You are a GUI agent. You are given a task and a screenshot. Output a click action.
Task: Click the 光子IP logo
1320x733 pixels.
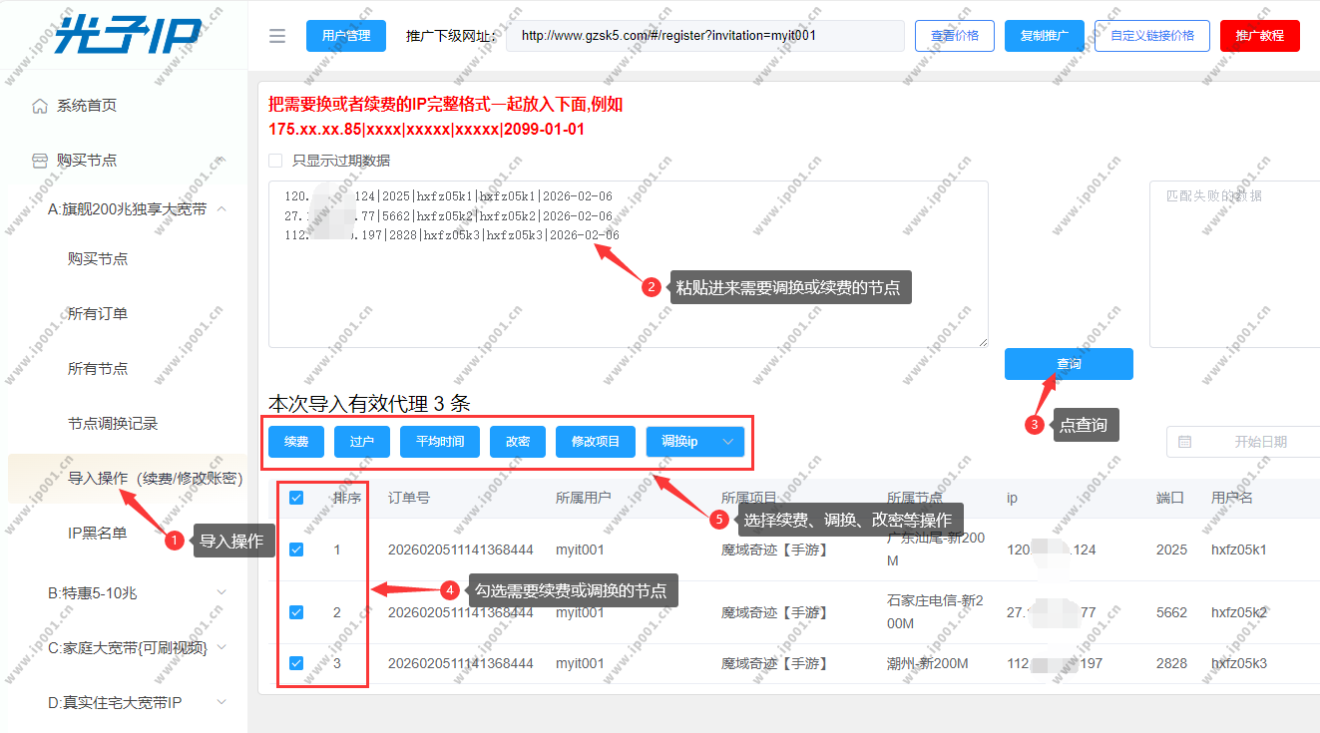pos(128,35)
